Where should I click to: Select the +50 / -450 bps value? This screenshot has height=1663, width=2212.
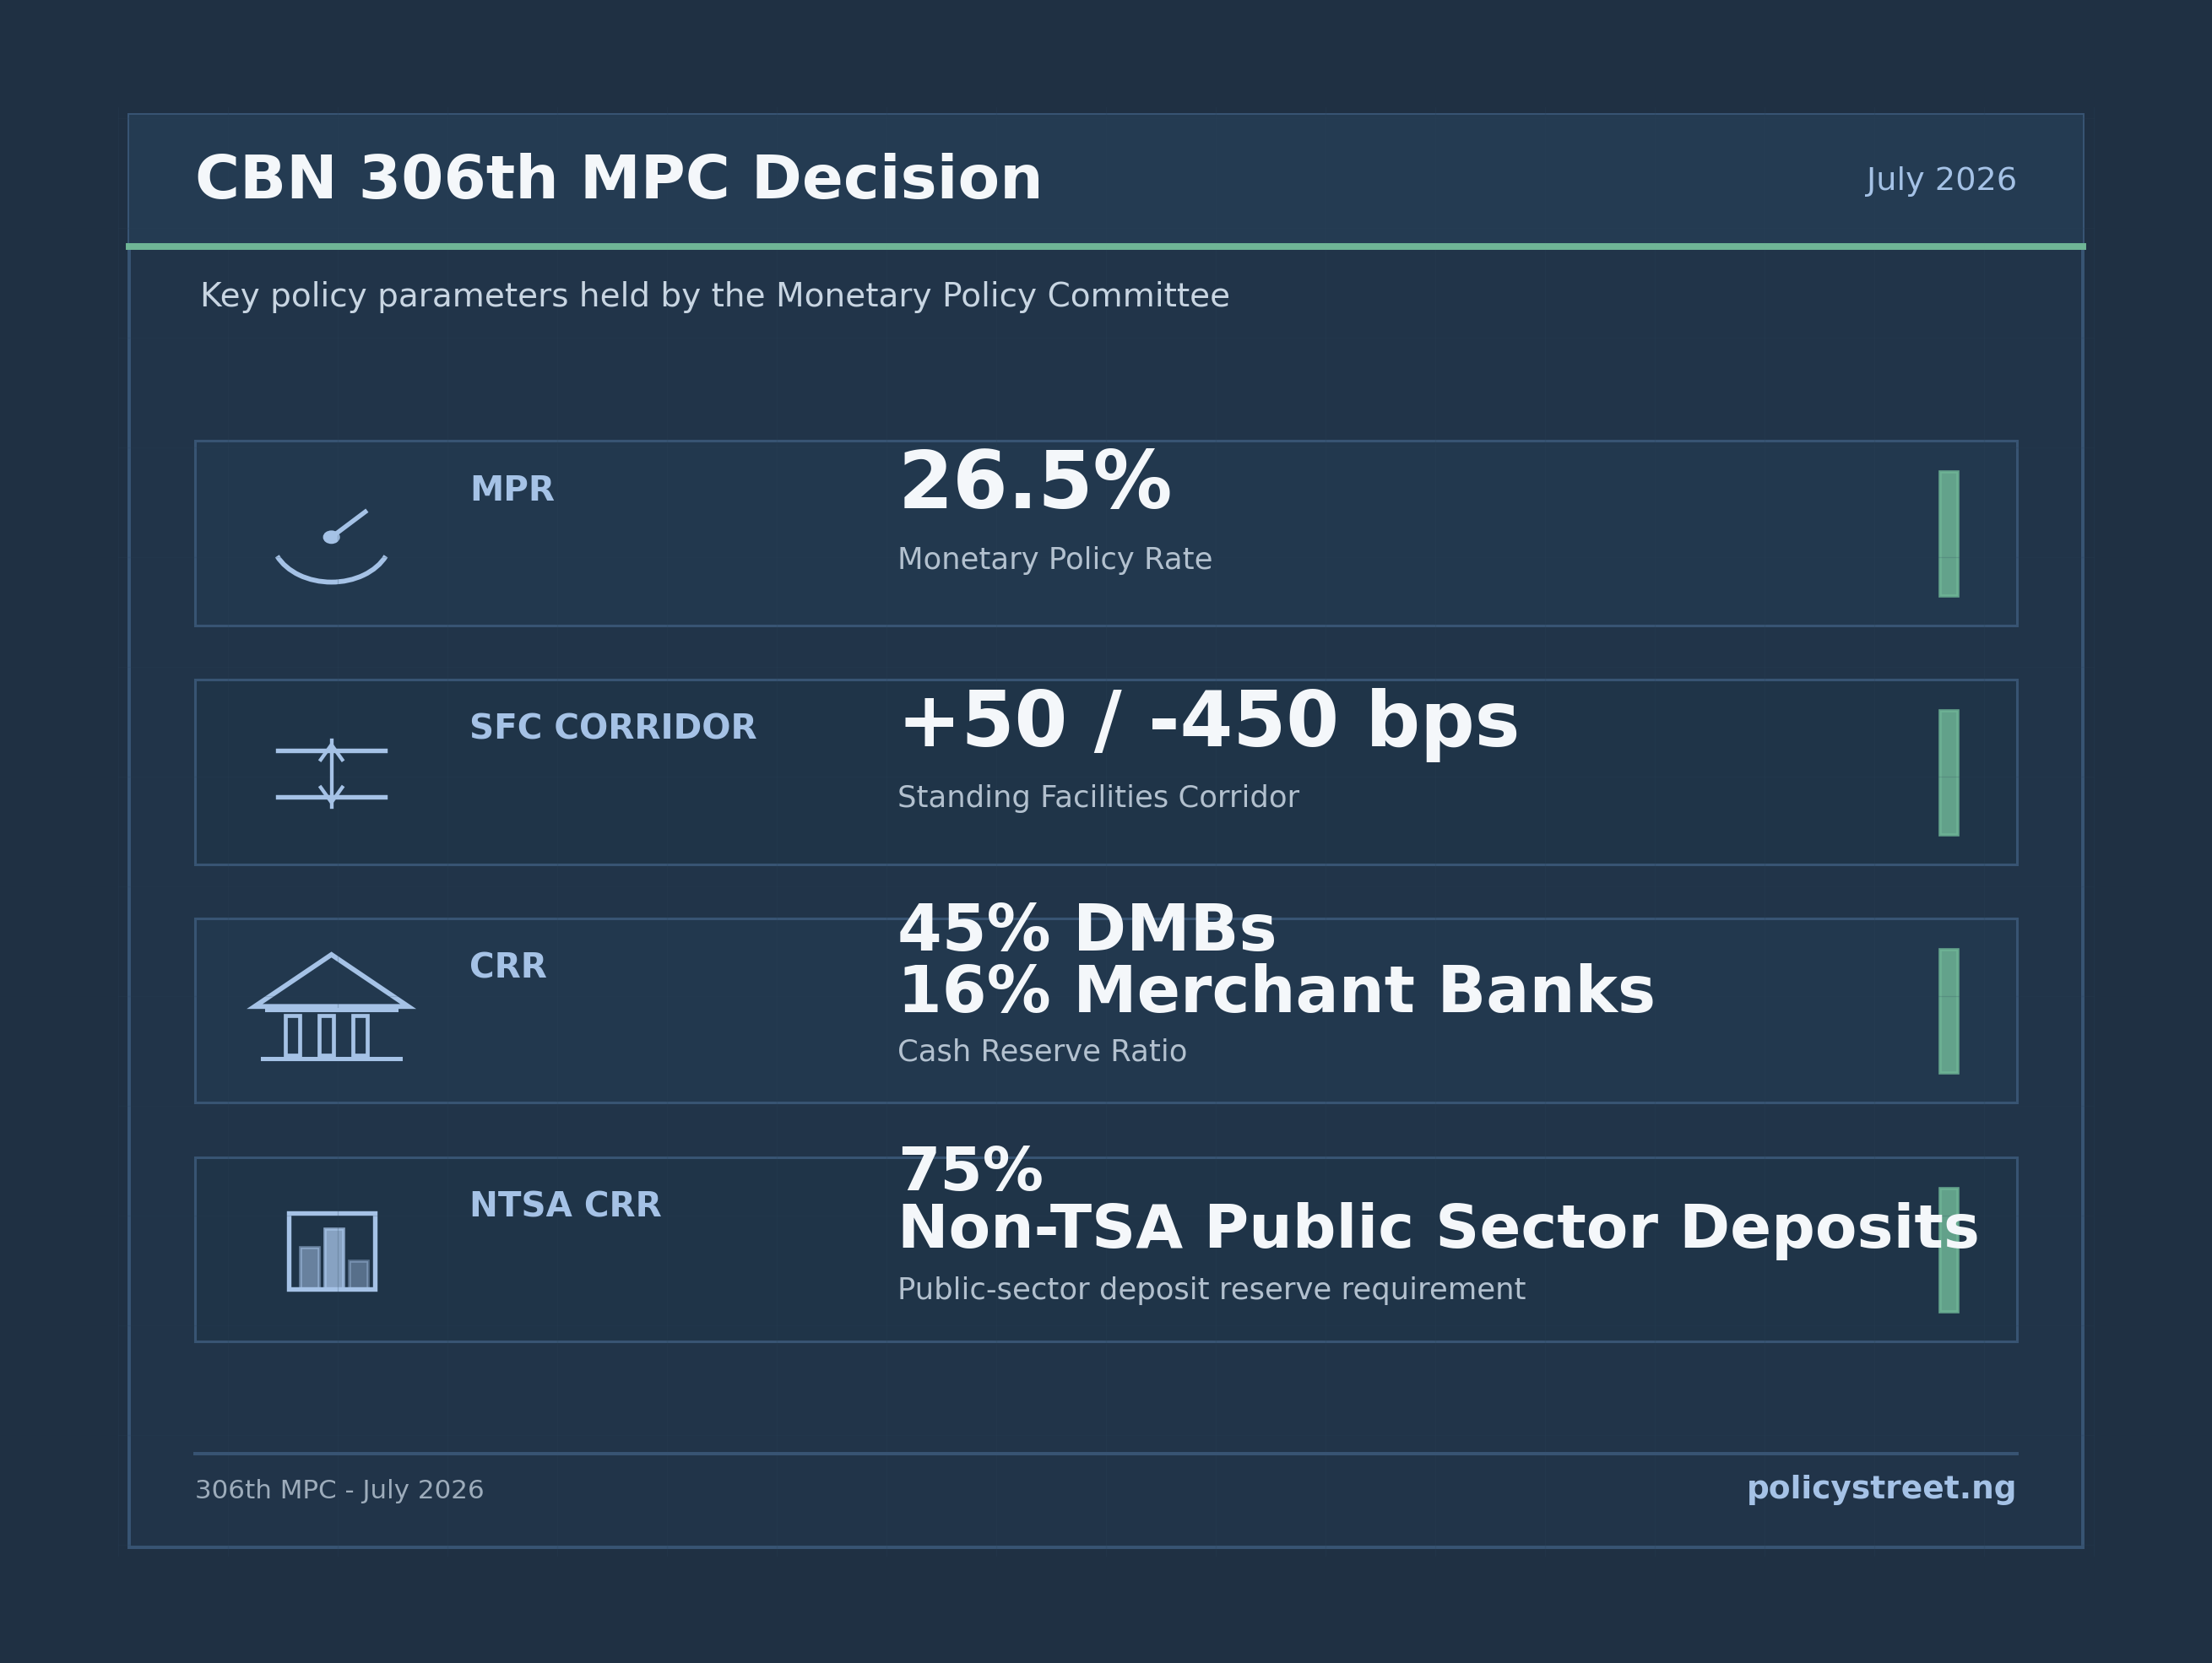[1207, 722]
